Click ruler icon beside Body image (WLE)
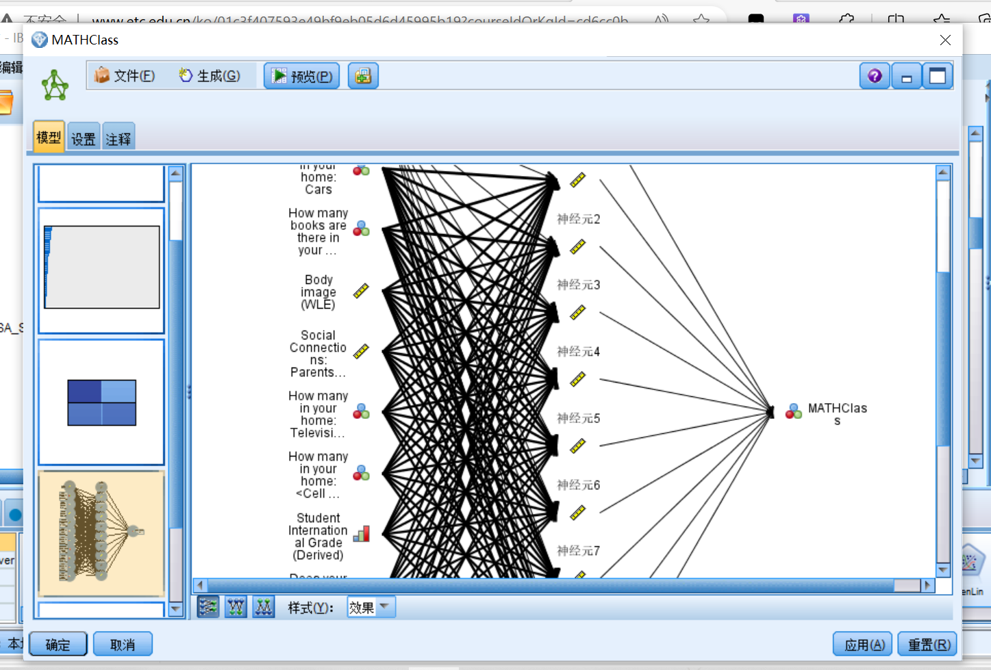991x670 pixels. pyautogui.click(x=361, y=291)
